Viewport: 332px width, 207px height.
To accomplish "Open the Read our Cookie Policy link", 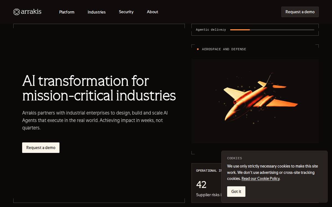I will tap(261, 179).
